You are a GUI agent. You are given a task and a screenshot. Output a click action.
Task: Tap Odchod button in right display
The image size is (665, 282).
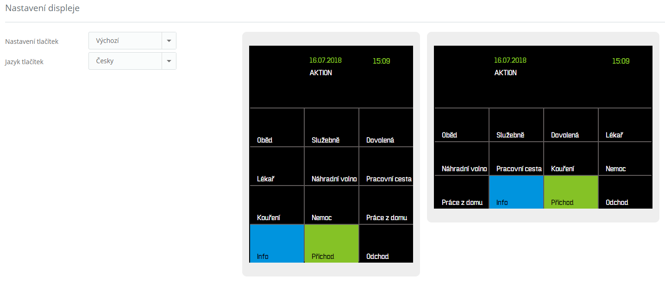pos(625,192)
